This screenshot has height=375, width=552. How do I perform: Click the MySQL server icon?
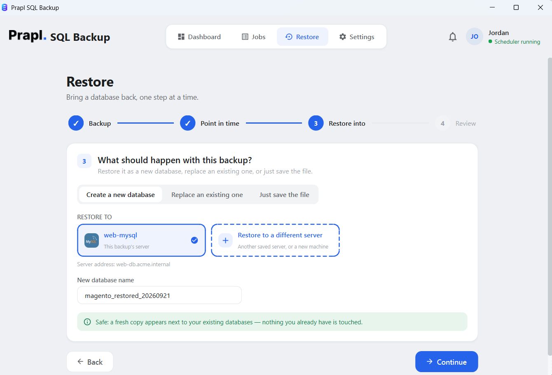[91, 241]
